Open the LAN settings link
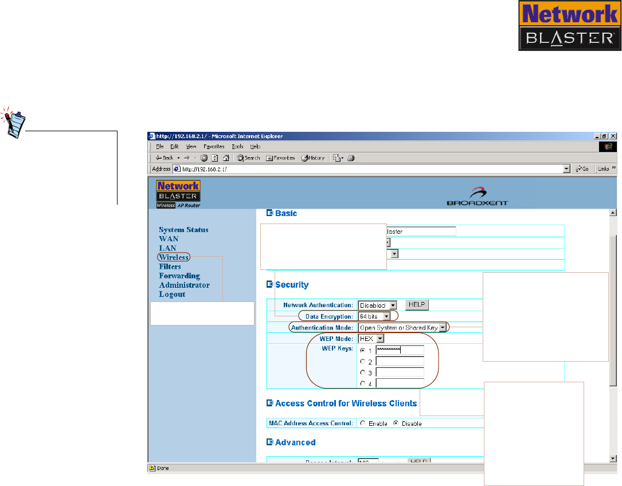Viewport: 622px width, 486px height. click(x=167, y=248)
